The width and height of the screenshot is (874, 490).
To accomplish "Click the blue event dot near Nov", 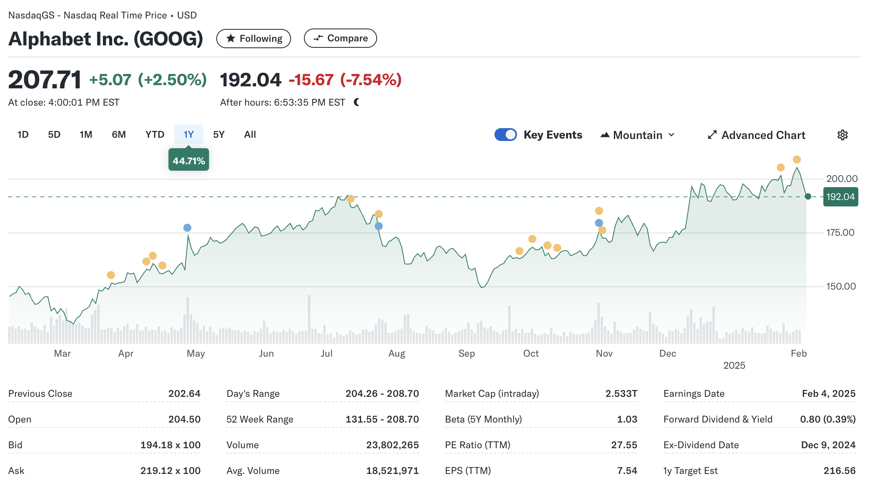I will (599, 223).
